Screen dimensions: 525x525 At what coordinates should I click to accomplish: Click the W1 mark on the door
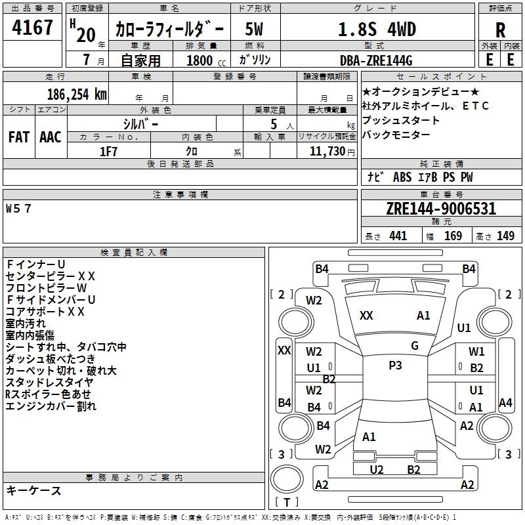[476, 352]
